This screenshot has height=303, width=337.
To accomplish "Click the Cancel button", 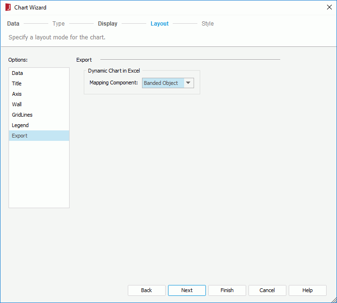I will (267, 290).
